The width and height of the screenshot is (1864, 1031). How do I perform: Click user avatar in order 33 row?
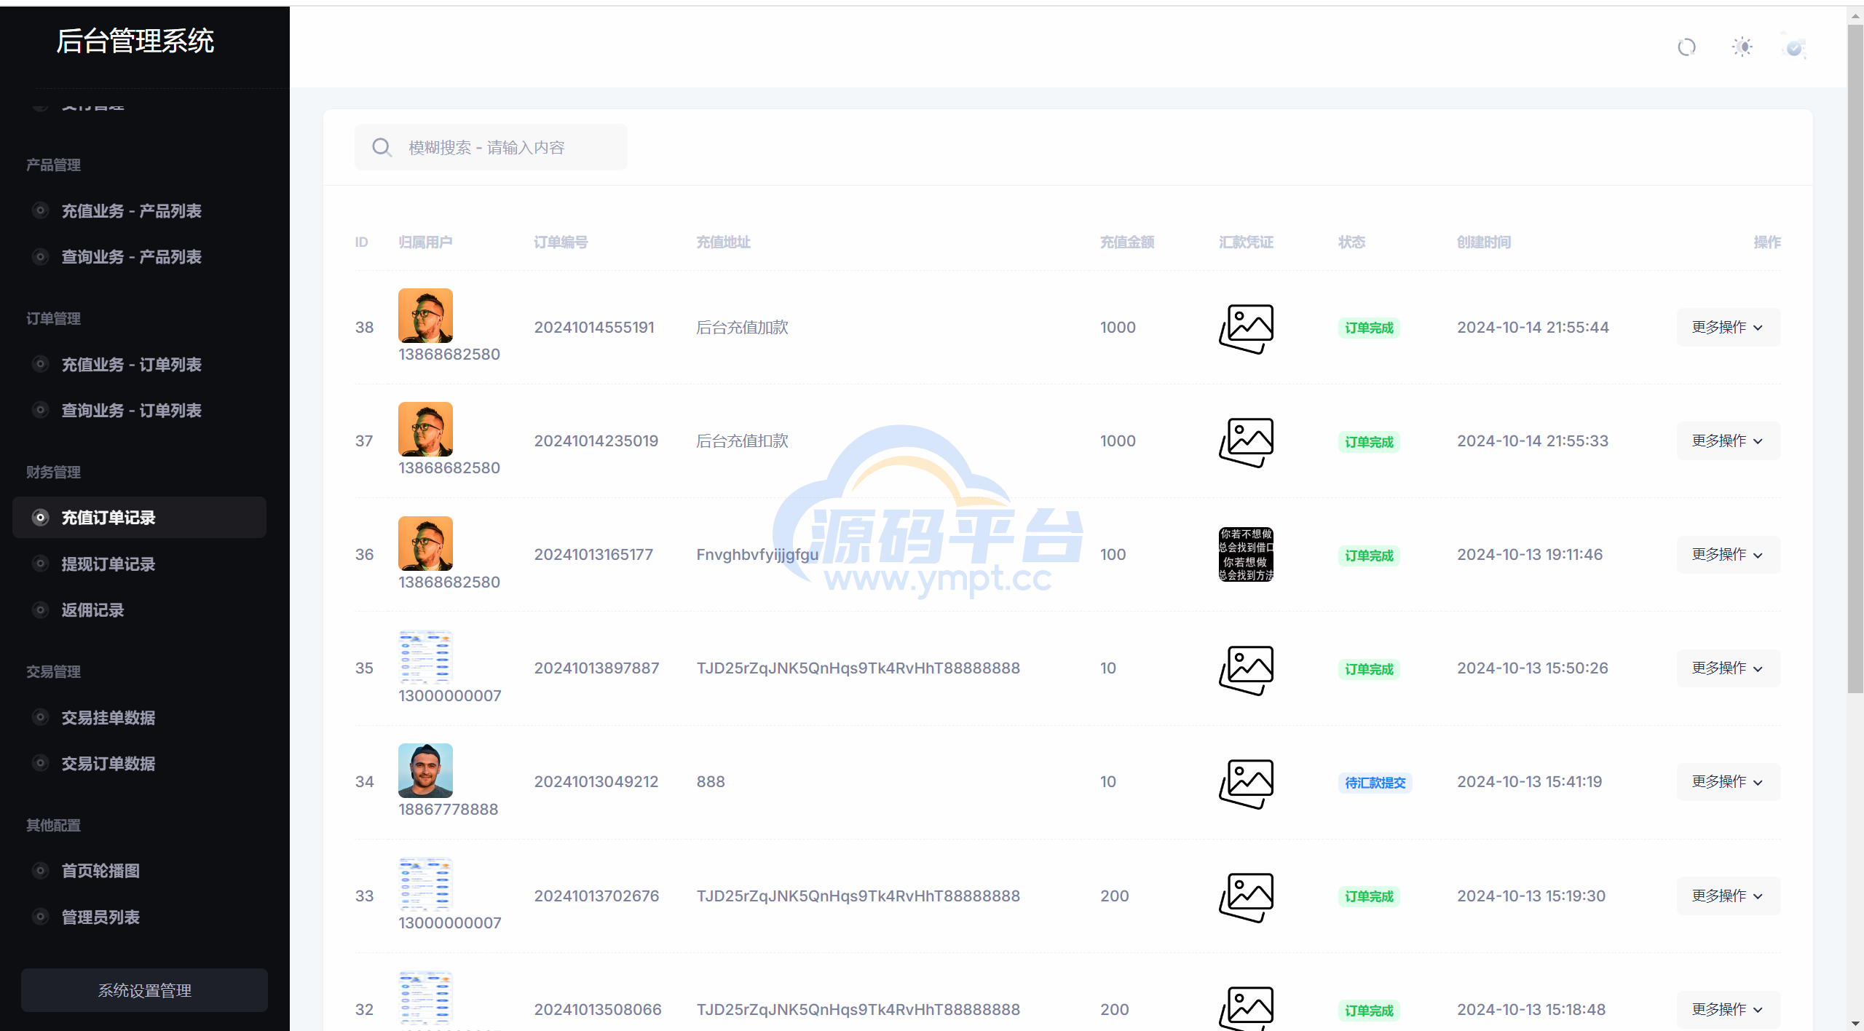click(425, 884)
